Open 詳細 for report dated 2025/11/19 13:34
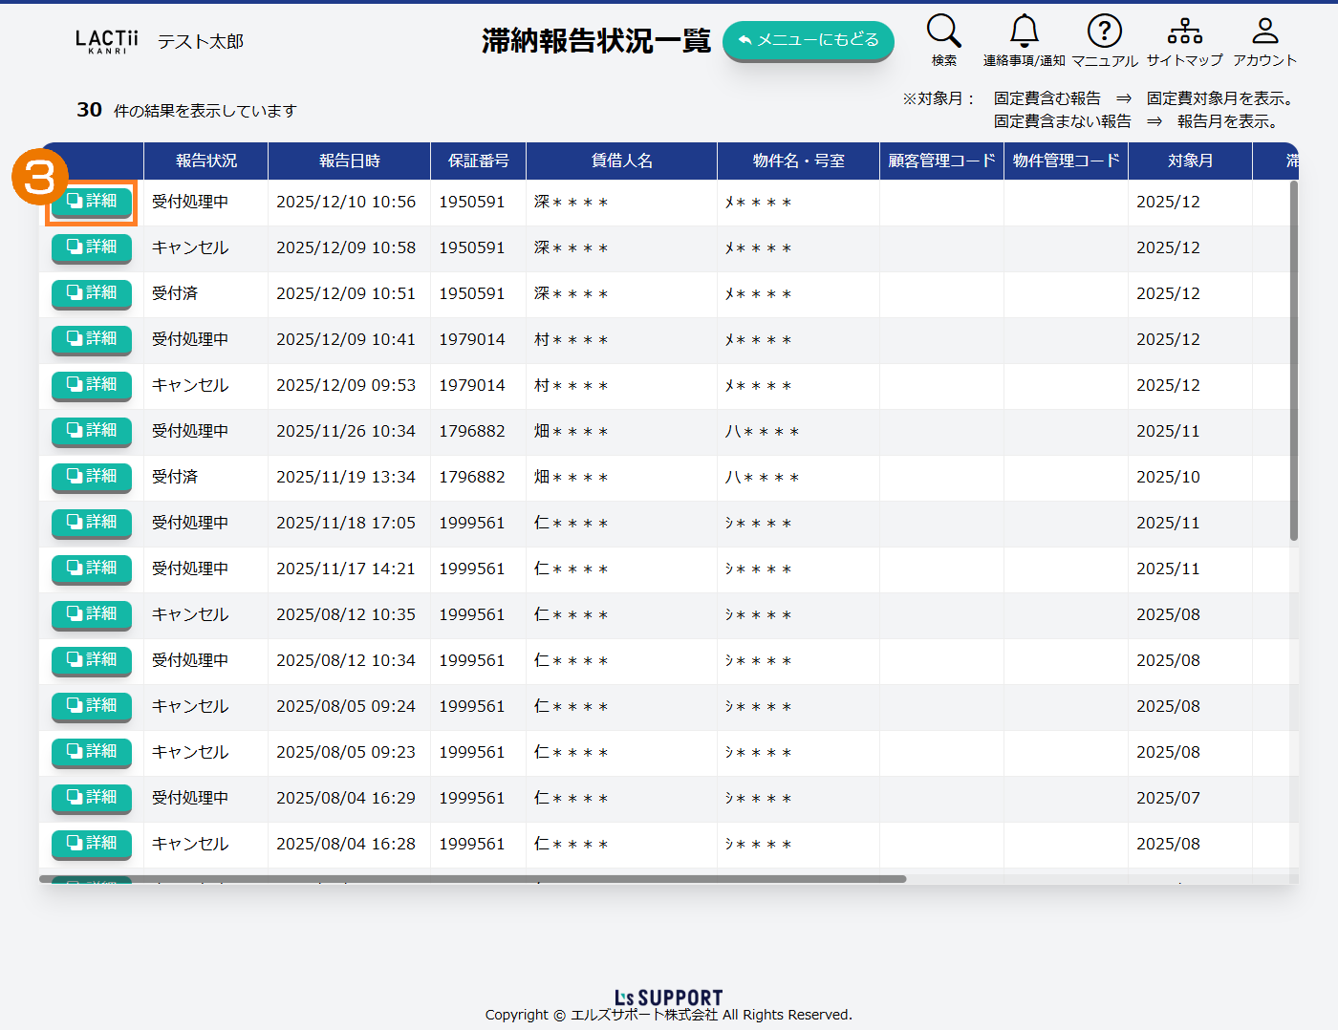Screen dimensions: 1338x1030 [92, 477]
